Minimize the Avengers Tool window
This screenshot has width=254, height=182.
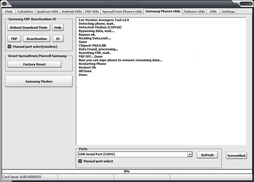(246, 4)
